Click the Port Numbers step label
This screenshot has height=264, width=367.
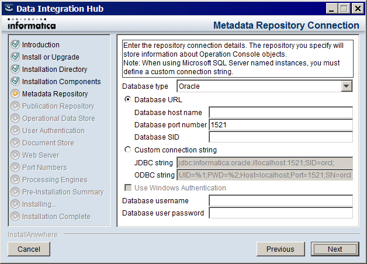click(44, 167)
